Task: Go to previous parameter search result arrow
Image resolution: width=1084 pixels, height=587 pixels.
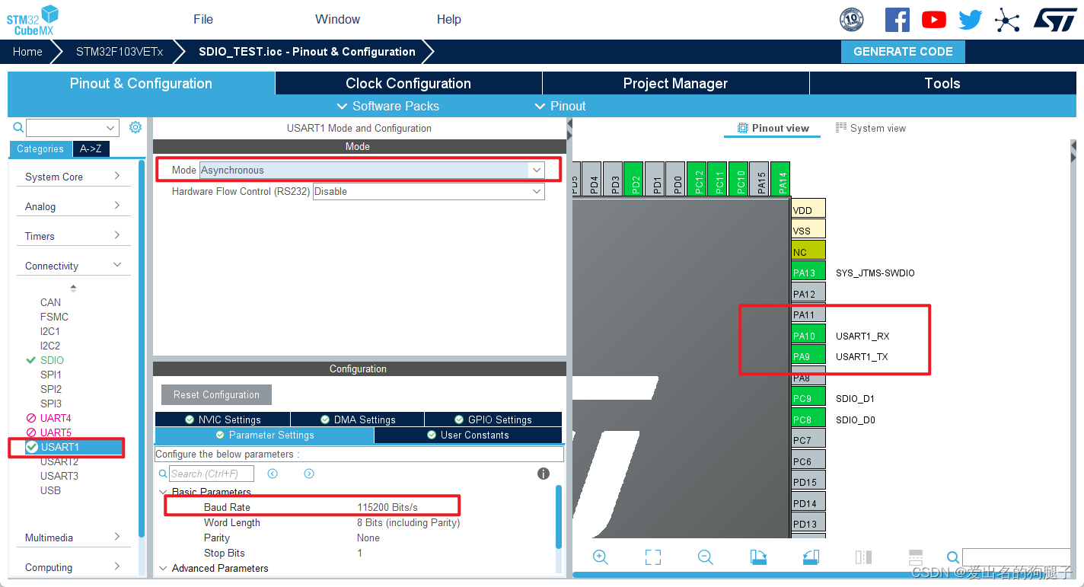Action: tap(273, 474)
